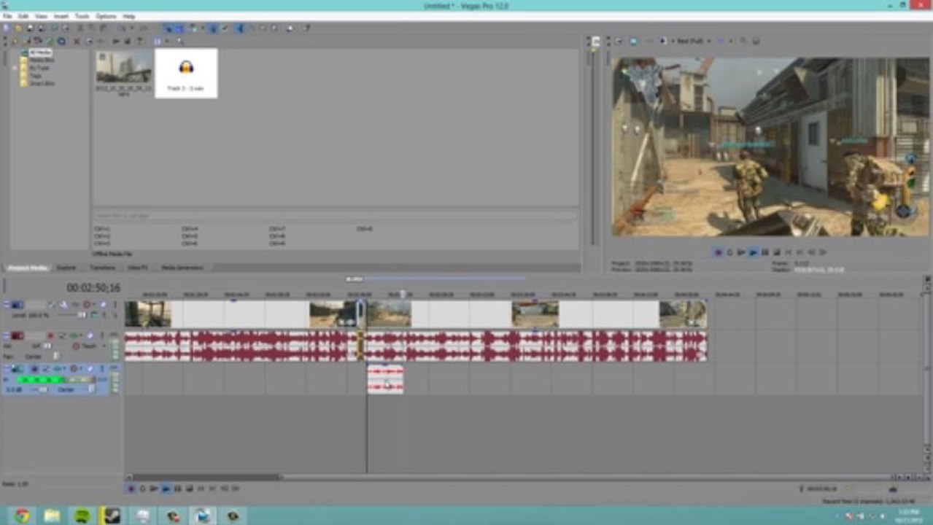
Task: Click Save Snapshot to File icon in preview
Action: click(x=756, y=41)
